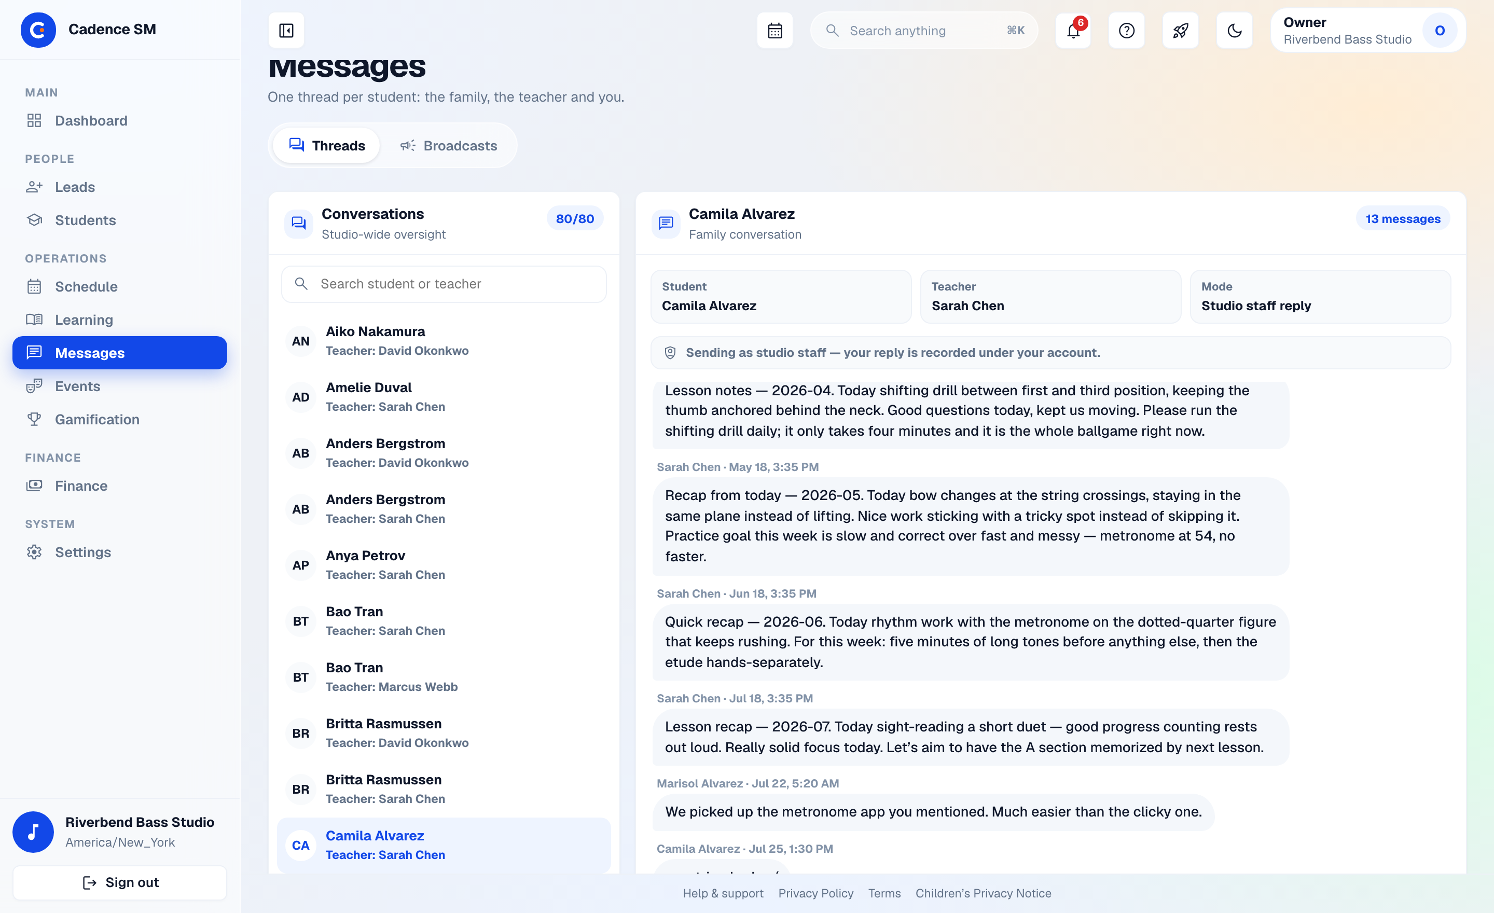This screenshot has height=913, width=1494.
Task: Click the Conversations panel chat icon
Action: point(299,224)
